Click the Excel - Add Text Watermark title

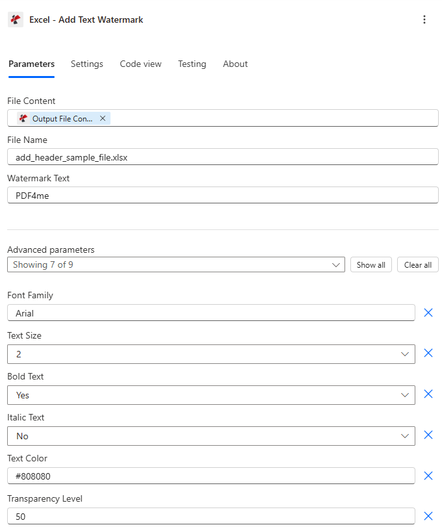pos(86,20)
